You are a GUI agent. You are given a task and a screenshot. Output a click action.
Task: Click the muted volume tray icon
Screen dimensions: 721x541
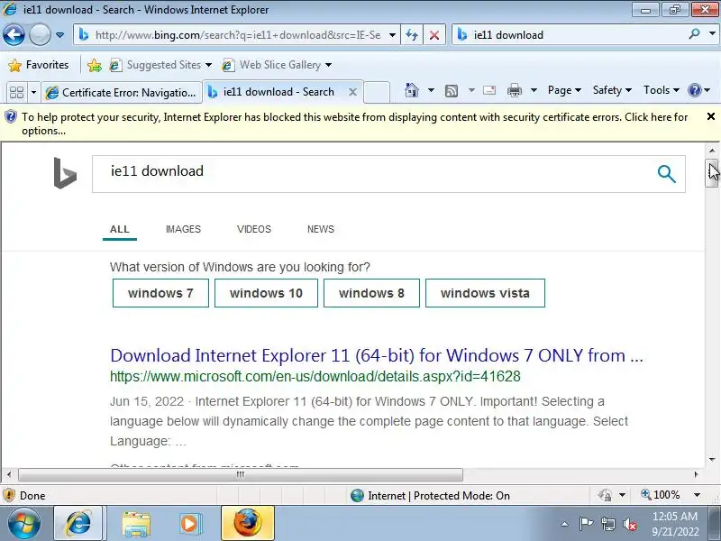(629, 524)
